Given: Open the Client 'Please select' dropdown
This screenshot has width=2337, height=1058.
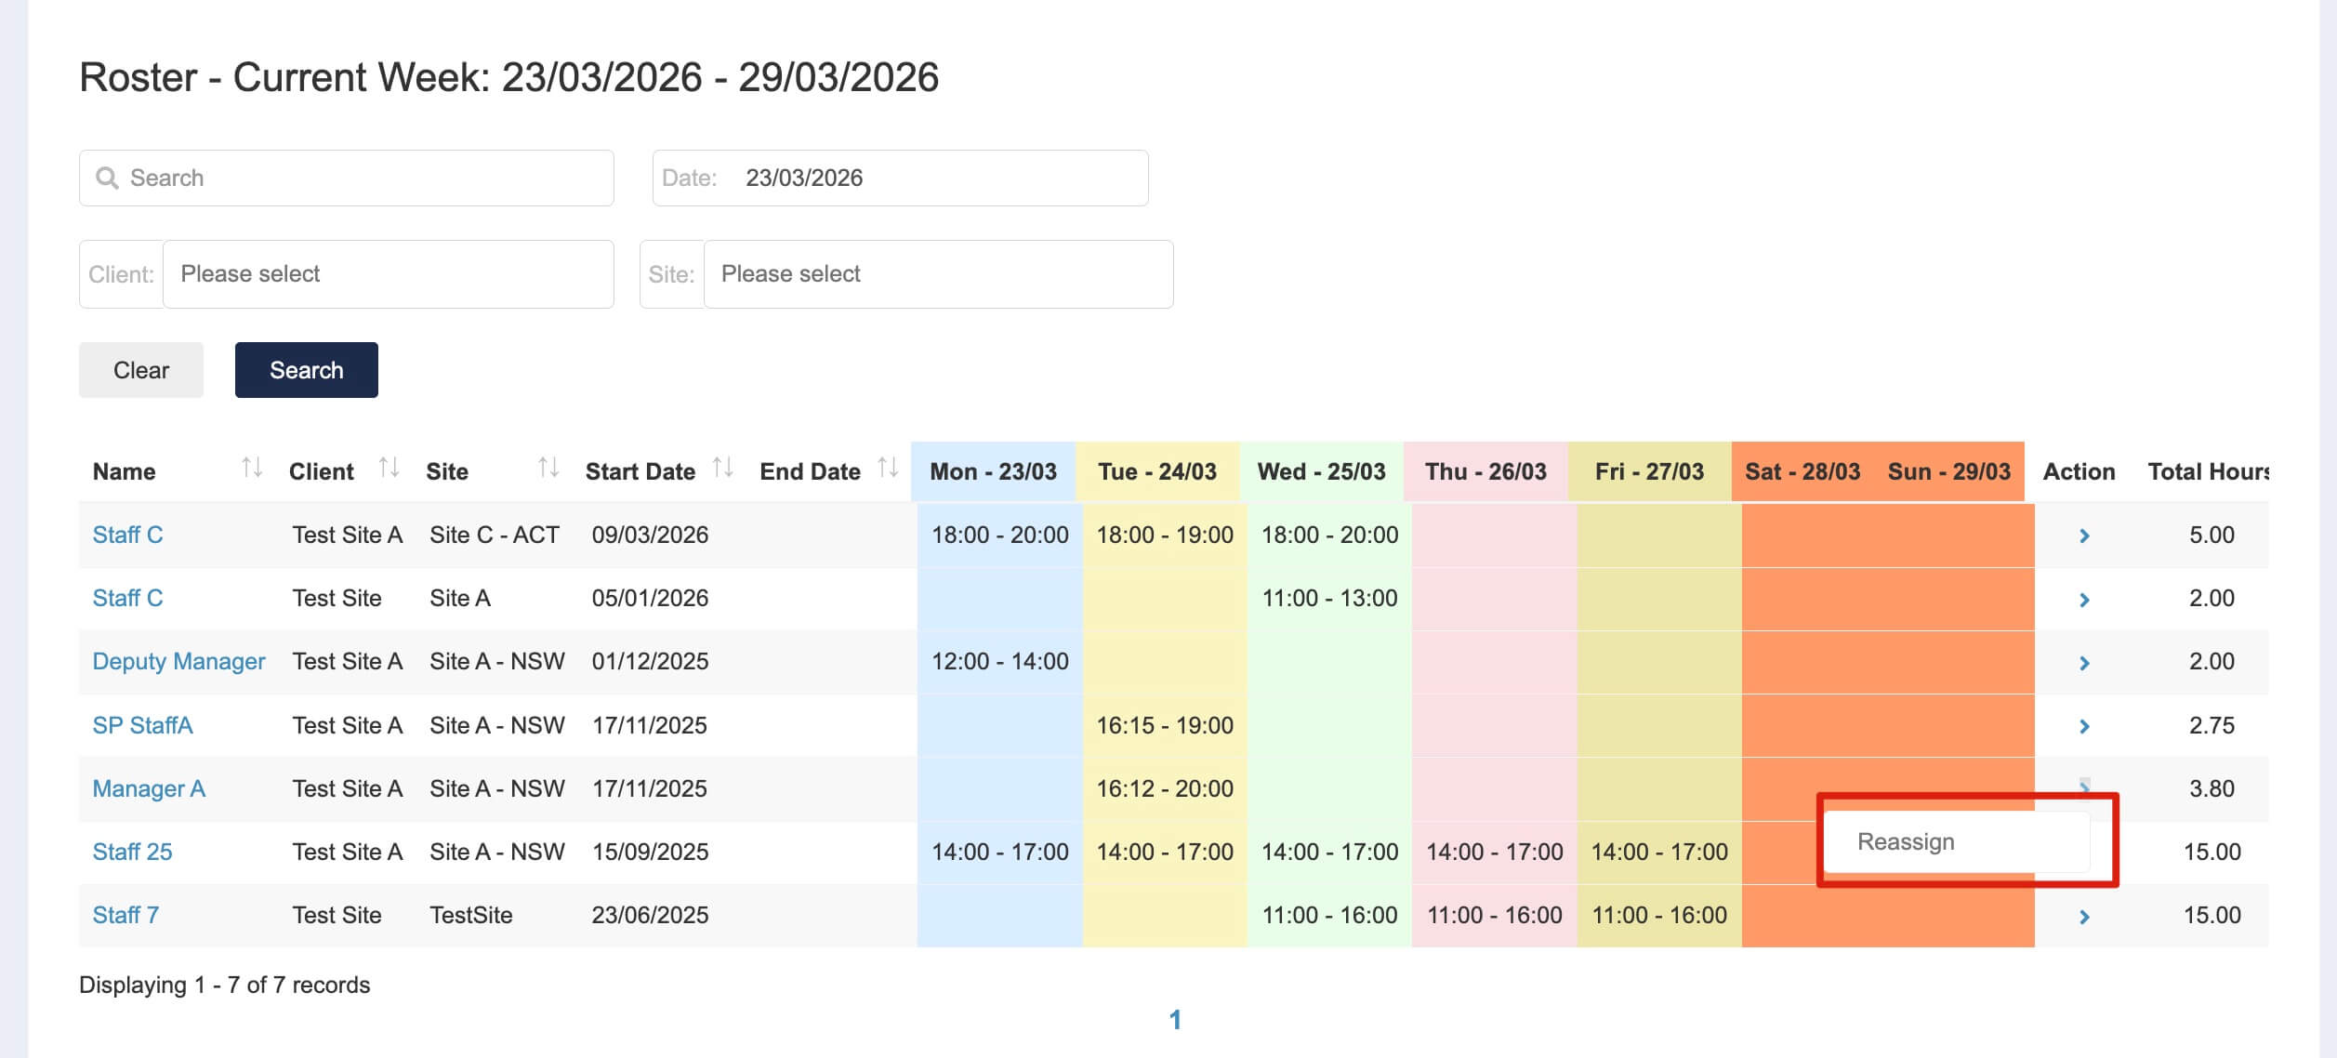Looking at the screenshot, I should pyautogui.click(x=388, y=274).
